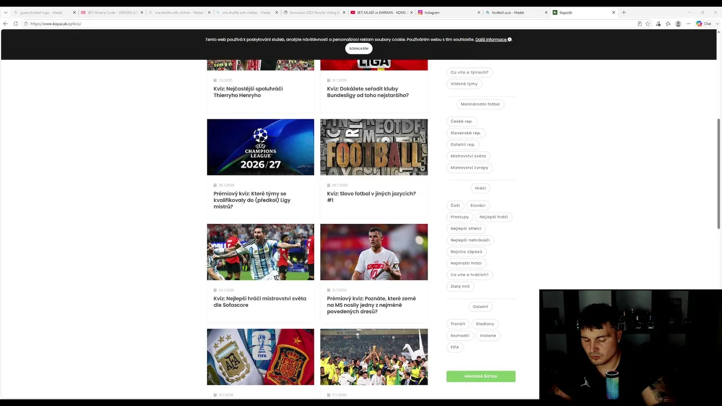This screenshot has width=722, height=406.
Task: Reload the page with the refresh icon
Action: click(x=16, y=24)
